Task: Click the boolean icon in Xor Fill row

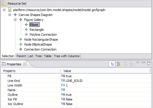Action: (63, 99)
